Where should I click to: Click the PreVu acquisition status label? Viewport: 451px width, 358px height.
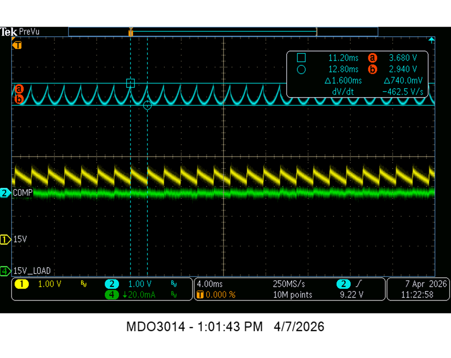(29, 32)
